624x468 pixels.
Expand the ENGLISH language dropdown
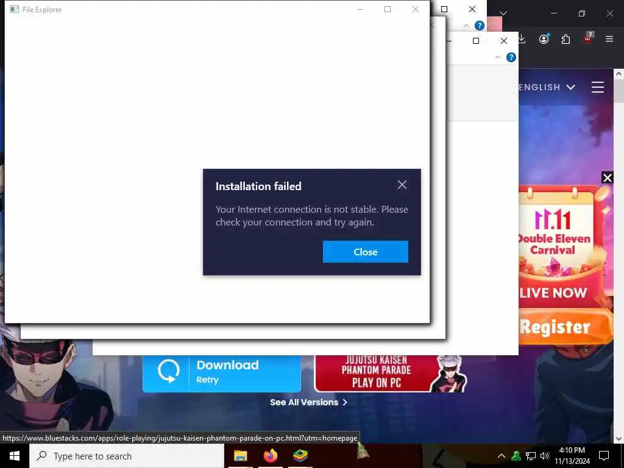click(x=547, y=87)
